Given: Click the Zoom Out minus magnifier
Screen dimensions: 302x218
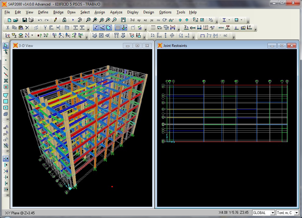Looking at the screenshot, I should click(114, 20).
